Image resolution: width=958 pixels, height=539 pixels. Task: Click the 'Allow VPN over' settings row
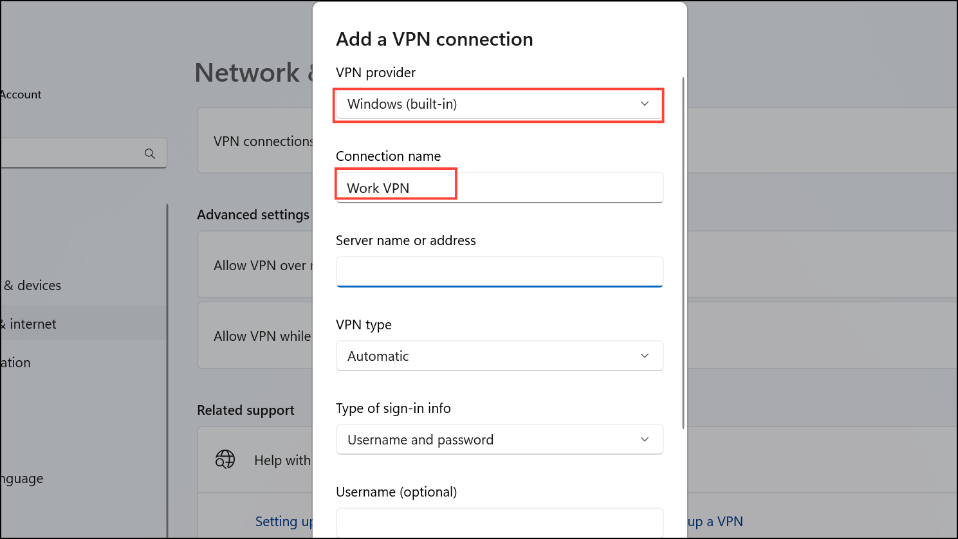[x=257, y=266]
